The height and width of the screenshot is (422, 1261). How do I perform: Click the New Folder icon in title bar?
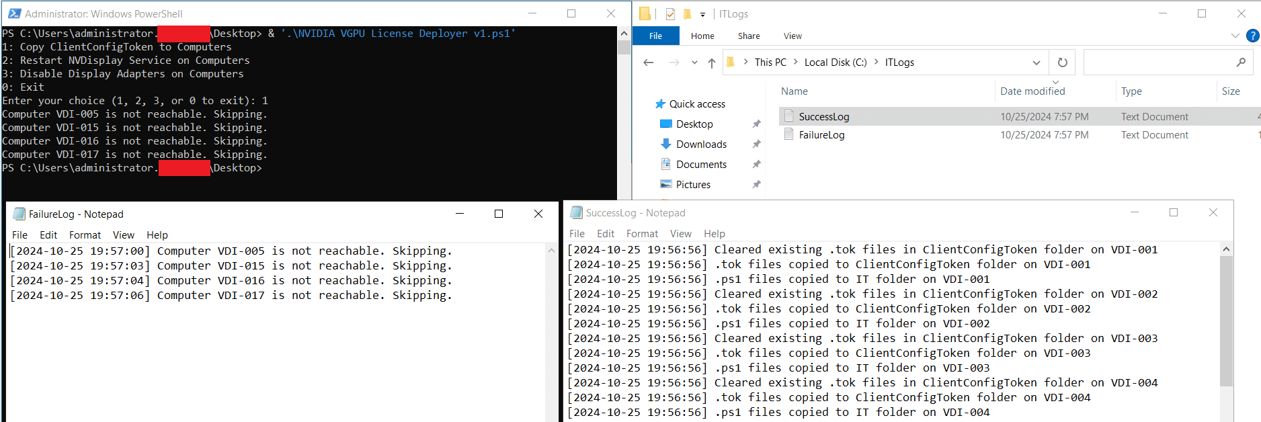point(687,14)
